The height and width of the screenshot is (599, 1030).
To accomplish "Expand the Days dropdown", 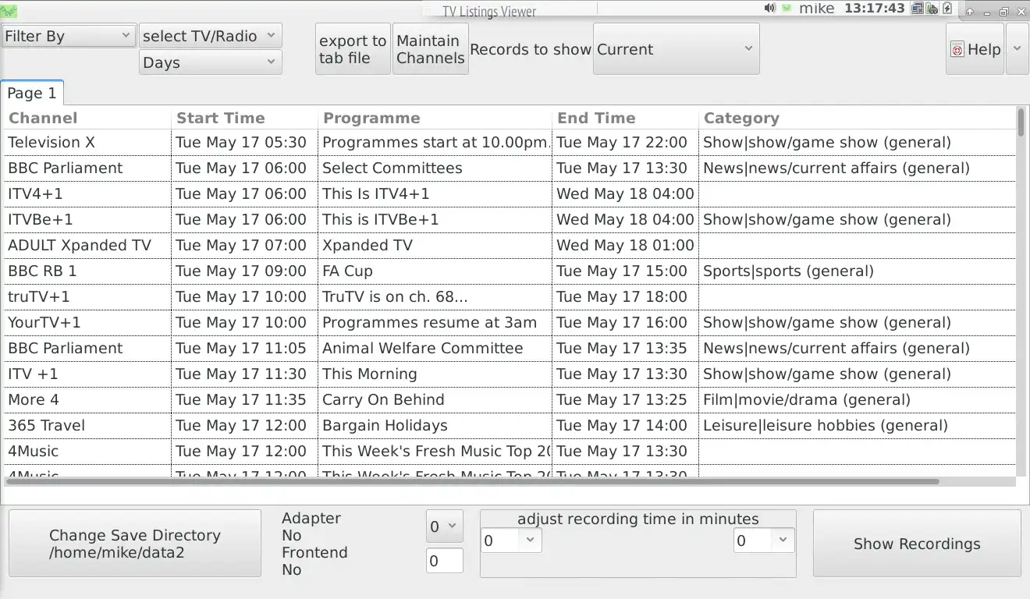I will click(x=211, y=62).
